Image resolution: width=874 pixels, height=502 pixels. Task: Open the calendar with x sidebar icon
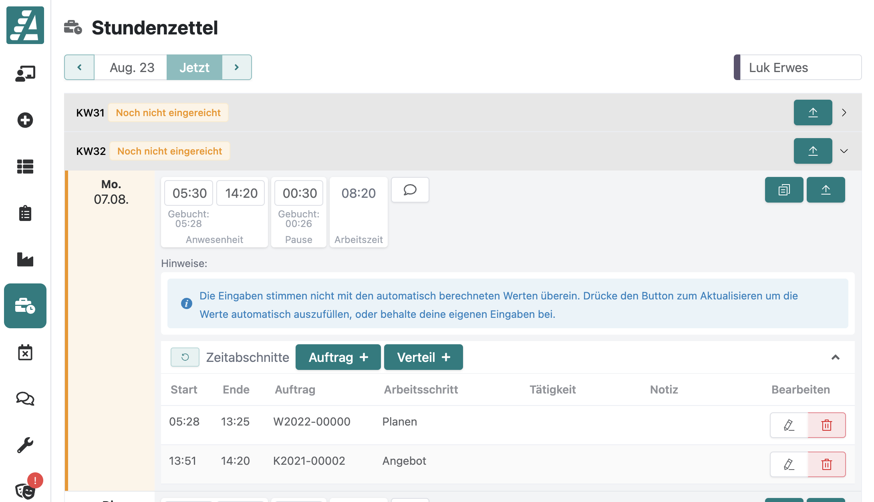[x=25, y=352]
